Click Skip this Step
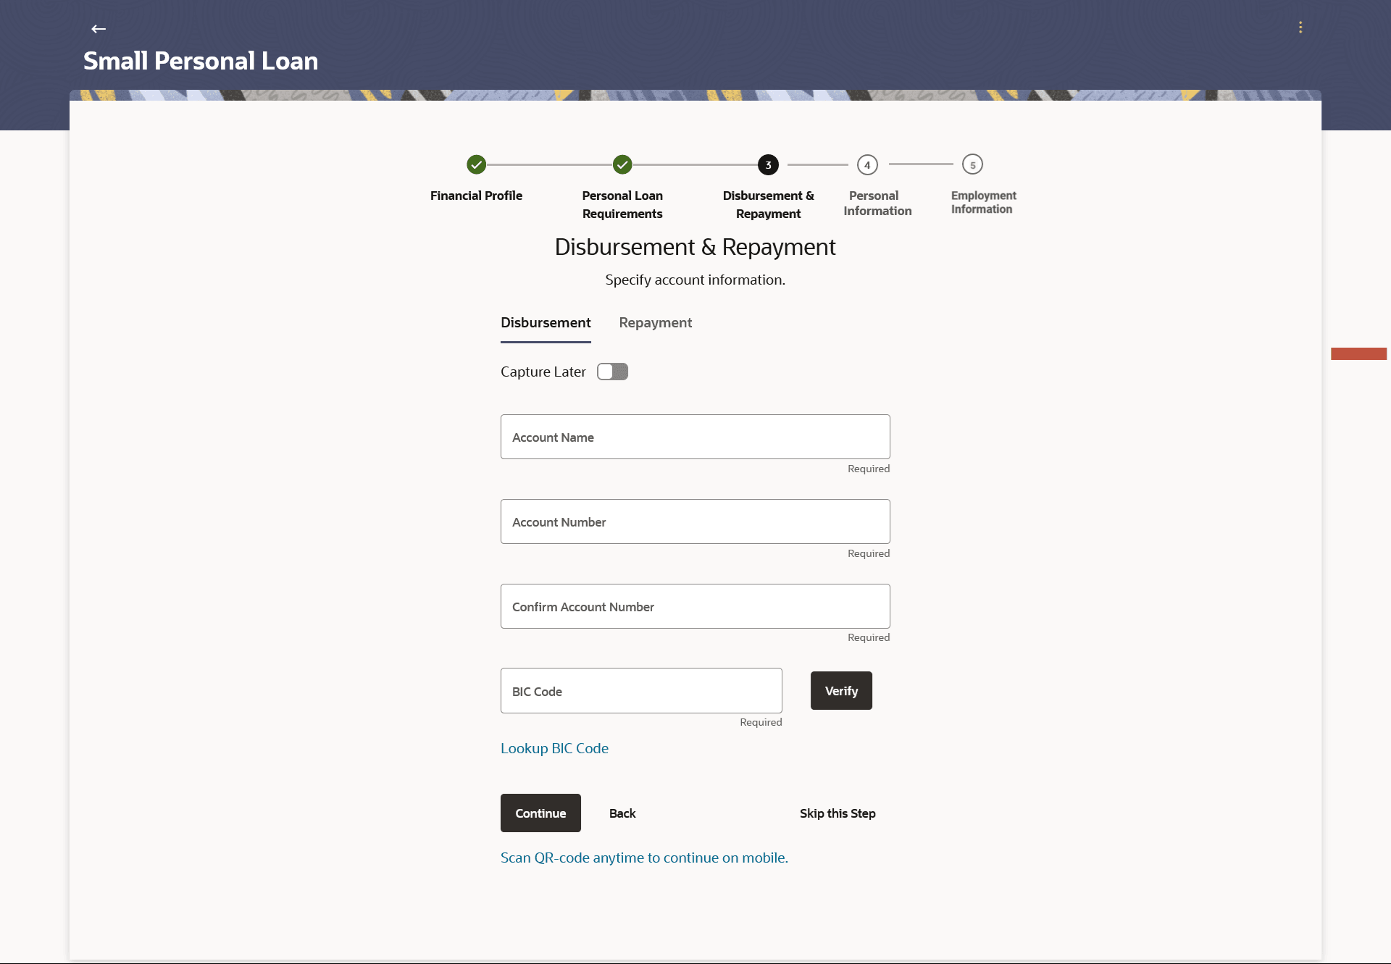Screen dimensions: 1391x964 click(837, 813)
